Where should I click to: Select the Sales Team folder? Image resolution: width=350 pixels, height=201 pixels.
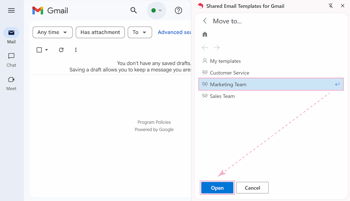pos(271,96)
